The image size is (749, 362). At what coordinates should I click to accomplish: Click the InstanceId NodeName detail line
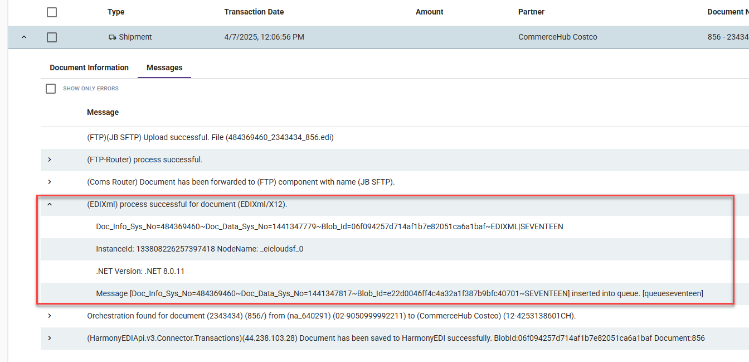[x=200, y=249]
